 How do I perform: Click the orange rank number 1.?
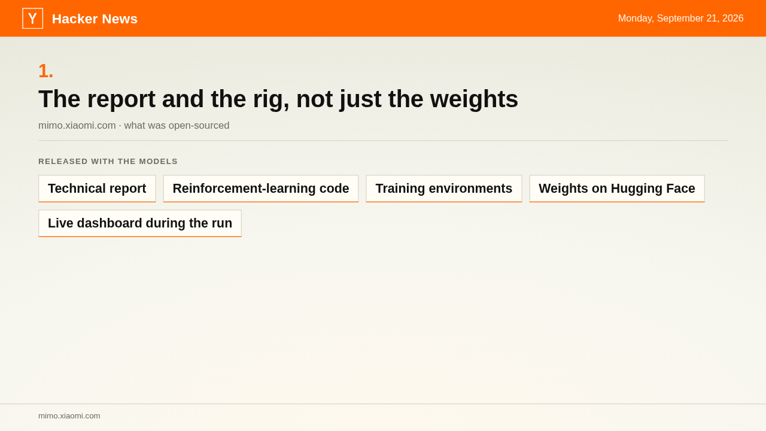pos(46,71)
